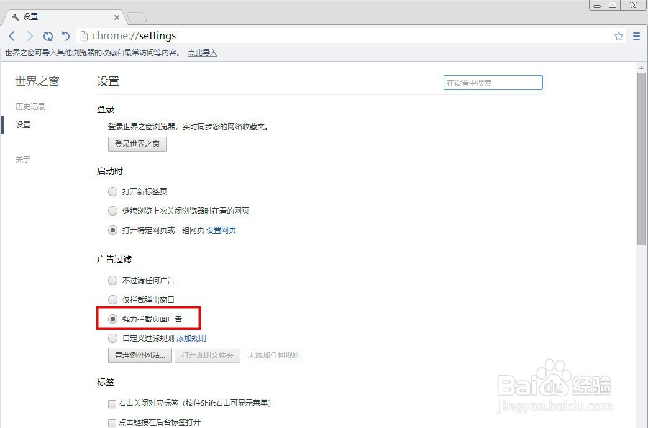The width and height of the screenshot is (648, 428).
Task: Click 世界之窗 sidebar title
Action: coord(37,81)
